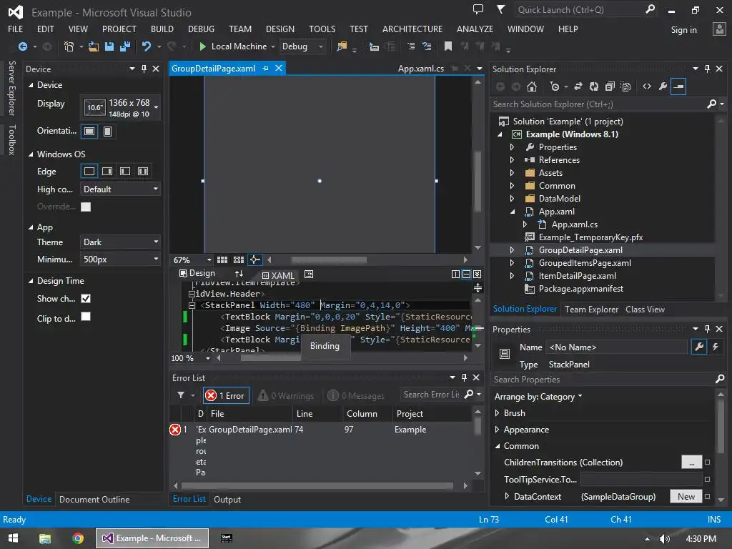Toggle the 0 Warnings filter

(x=286, y=395)
